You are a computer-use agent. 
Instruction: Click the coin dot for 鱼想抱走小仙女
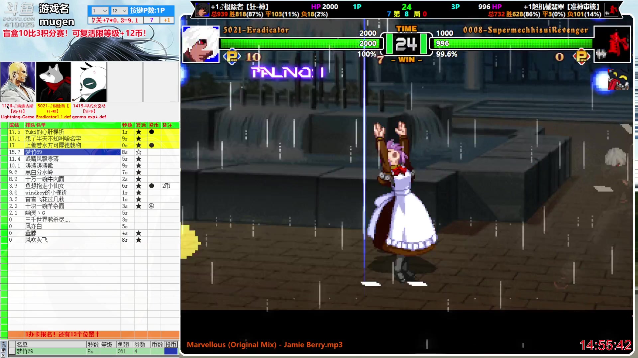coord(152,186)
